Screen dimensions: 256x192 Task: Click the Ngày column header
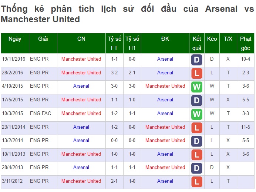point(15,43)
